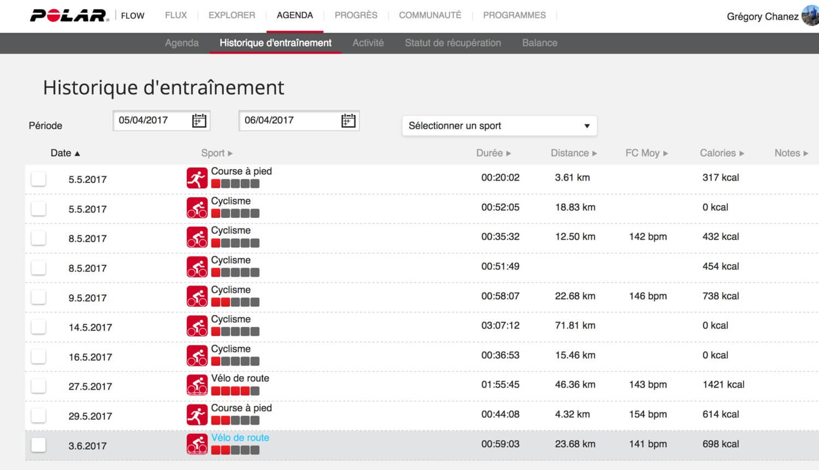Click intensity bar of 9.5.2017 Cyclisme
The image size is (819, 470).
pyautogui.click(x=235, y=302)
